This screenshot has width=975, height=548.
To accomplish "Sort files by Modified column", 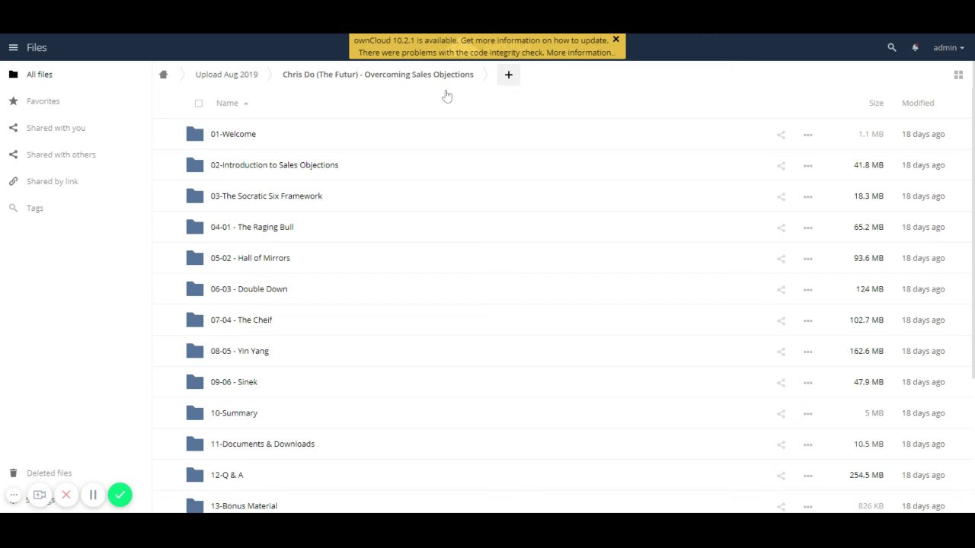I will pos(918,103).
